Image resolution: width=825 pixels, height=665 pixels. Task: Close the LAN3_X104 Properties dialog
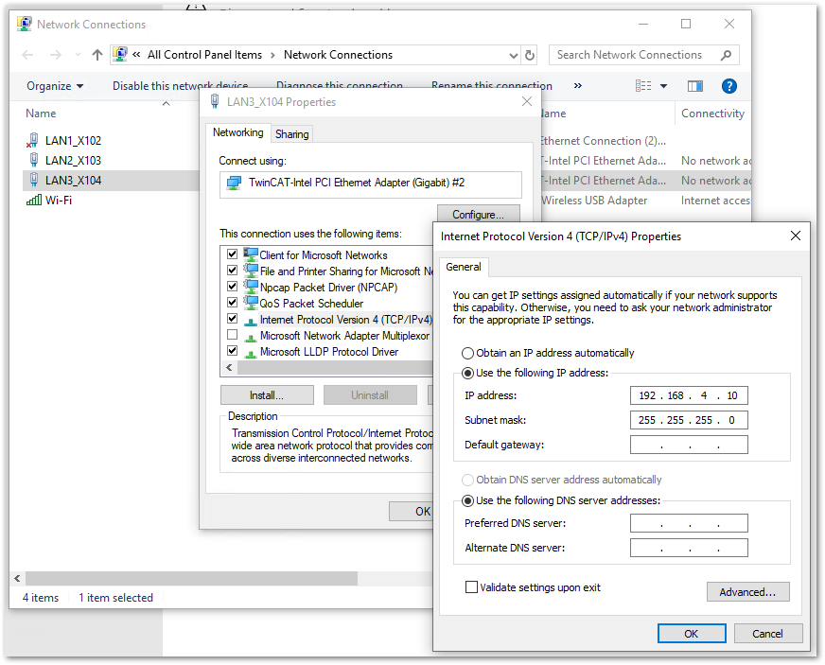tap(527, 101)
